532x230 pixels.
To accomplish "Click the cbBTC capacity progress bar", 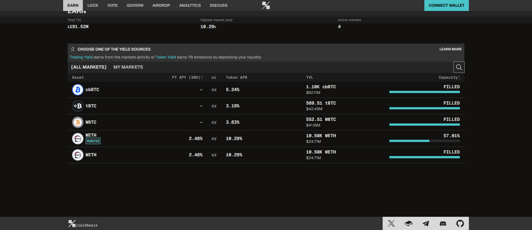I will pyautogui.click(x=425, y=92).
